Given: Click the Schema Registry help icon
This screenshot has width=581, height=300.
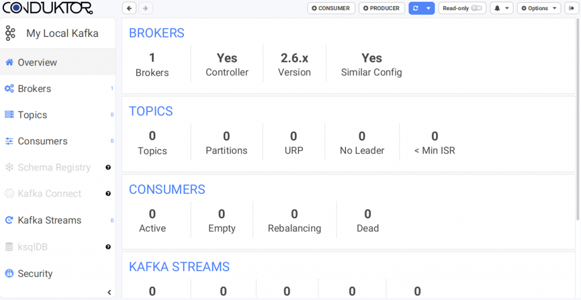Looking at the screenshot, I should tap(108, 168).
